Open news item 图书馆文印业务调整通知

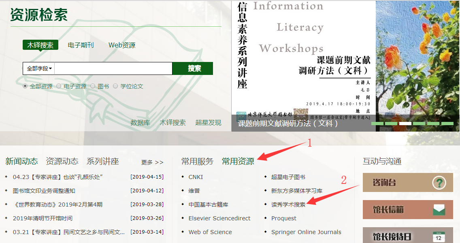click(x=44, y=191)
